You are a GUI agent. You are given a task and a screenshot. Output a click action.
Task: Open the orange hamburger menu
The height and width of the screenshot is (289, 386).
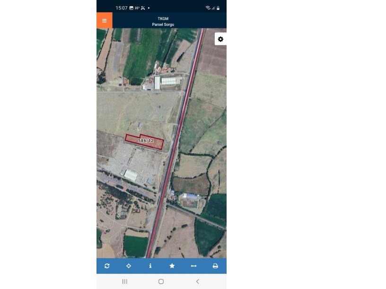pyautogui.click(x=105, y=20)
